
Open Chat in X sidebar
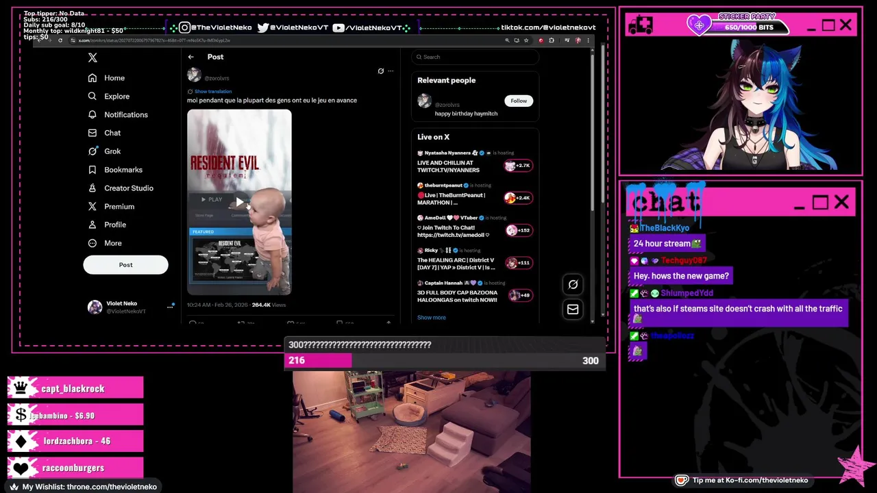(x=104, y=133)
